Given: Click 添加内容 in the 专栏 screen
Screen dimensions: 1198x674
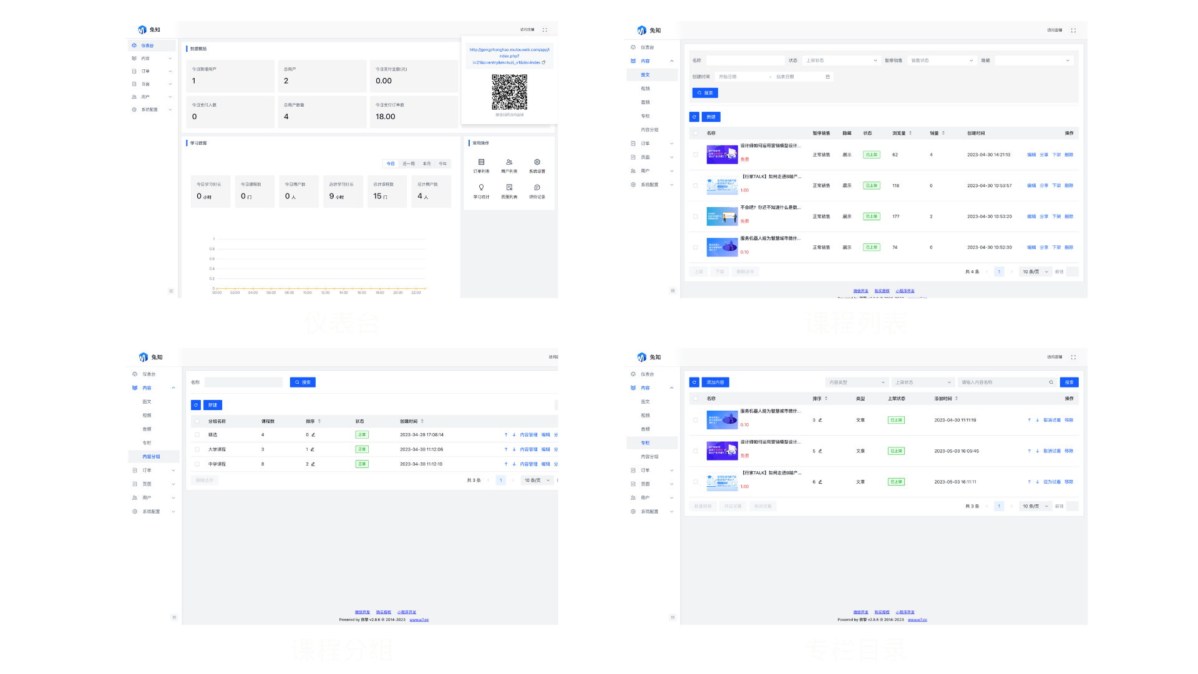Looking at the screenshot, I should click(716, 382).
